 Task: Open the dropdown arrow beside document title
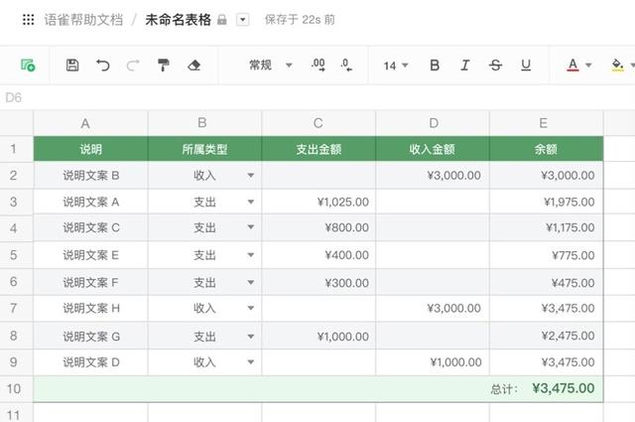243,20
